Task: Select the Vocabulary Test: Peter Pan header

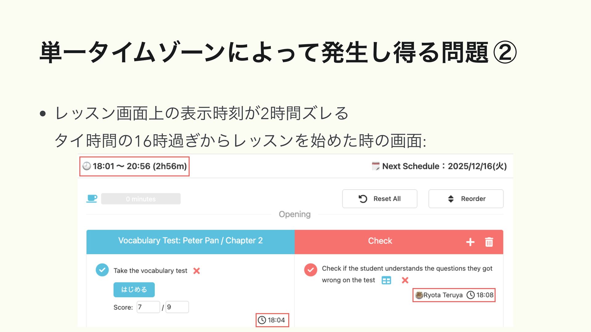Action: [x=190, y=241]
